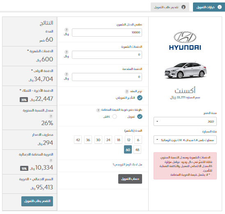225x214 pixels.
Task: Click the car price 55,771 text
Action: pos(185,98)
